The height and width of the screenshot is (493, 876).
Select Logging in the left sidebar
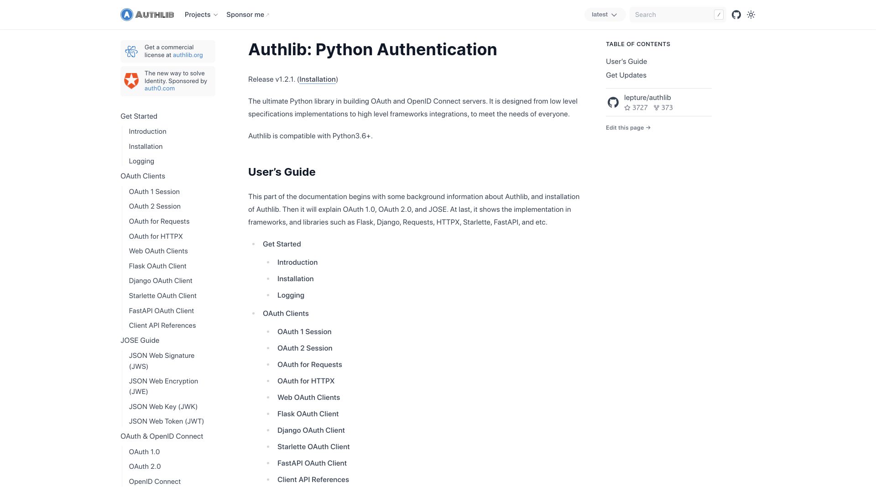[141, 161]
